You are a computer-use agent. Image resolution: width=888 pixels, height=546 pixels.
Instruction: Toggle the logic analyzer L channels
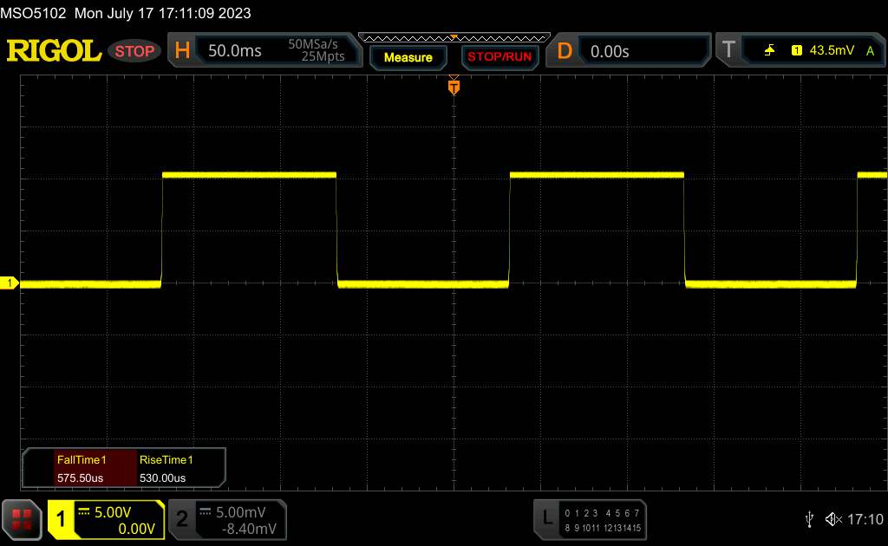[590, 518]
